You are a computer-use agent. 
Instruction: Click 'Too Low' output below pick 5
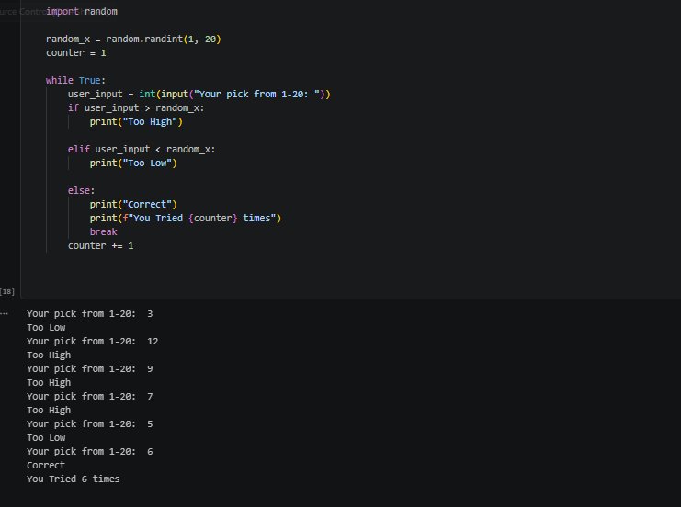click(46, 438)
